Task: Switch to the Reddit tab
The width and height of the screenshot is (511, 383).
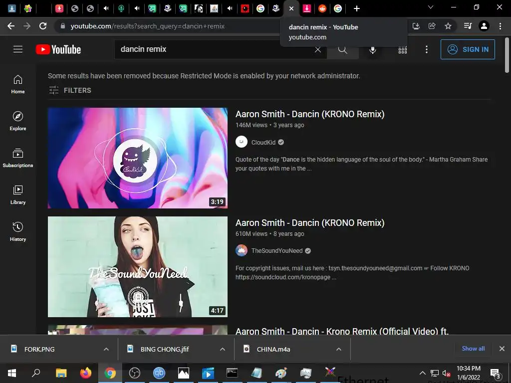Action: point(322,9)
